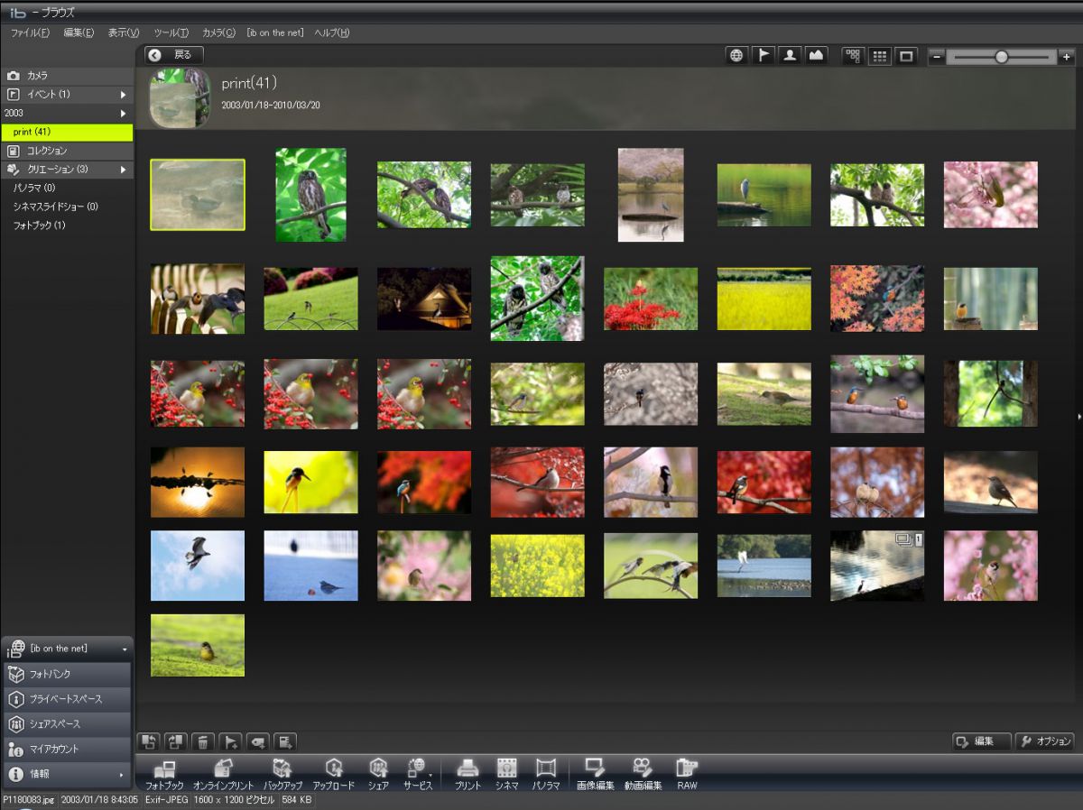This screenshot has width=1083, height=810.
Task: Expand the クリエーション (3) section
Action: click(123, 169)
